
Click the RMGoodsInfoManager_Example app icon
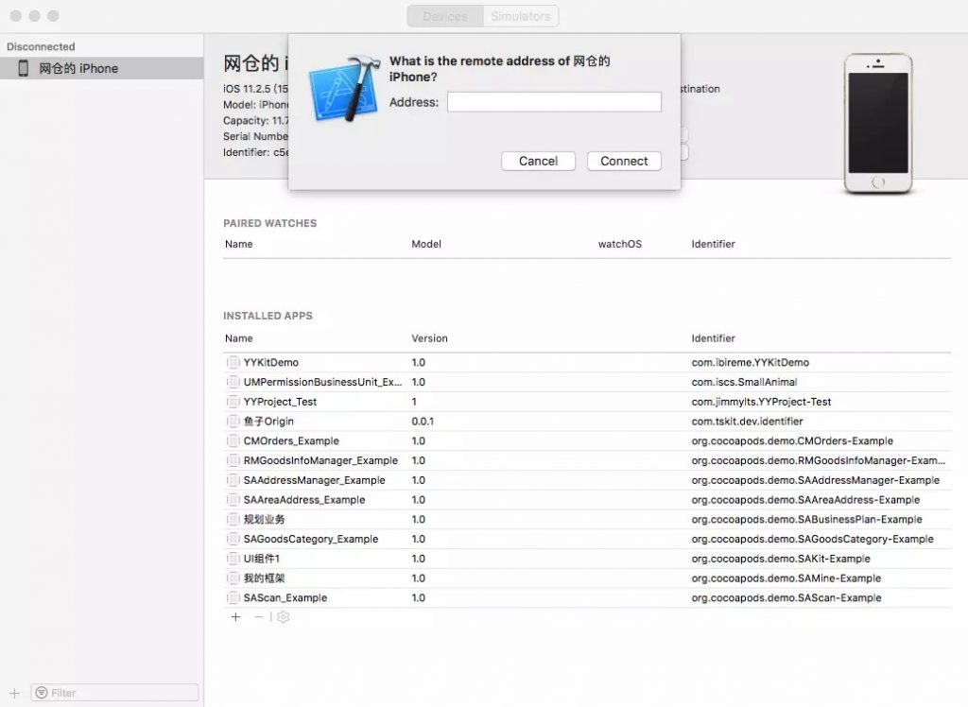coord(233,460)
